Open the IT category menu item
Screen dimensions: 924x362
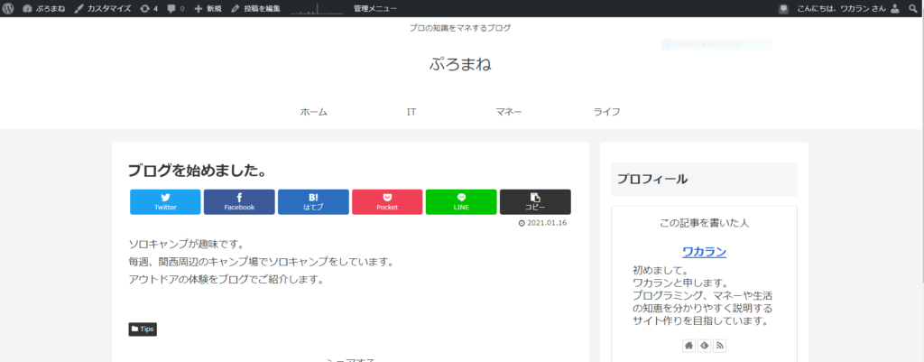tap(411, 111)
